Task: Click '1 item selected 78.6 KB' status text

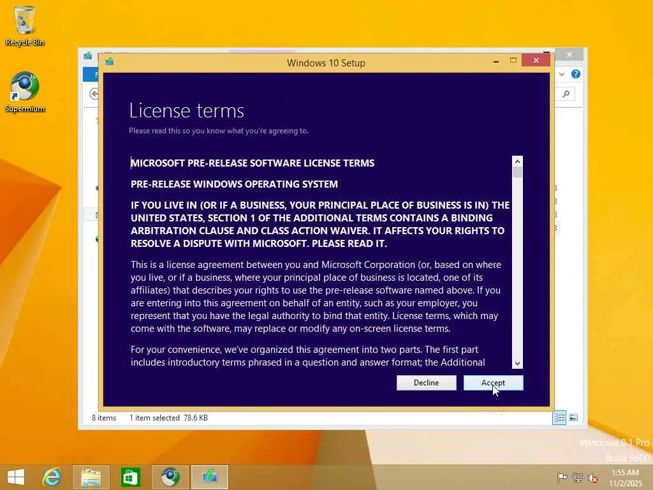Action: point(168,417)
